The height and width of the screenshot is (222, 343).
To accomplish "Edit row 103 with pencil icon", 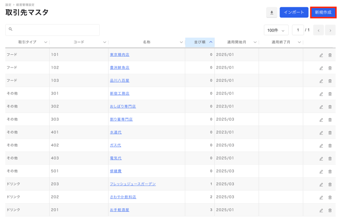I will coord(321,81).
